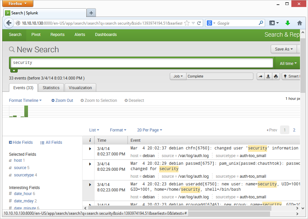Open the Format dropdown above results

pos(118,130)
